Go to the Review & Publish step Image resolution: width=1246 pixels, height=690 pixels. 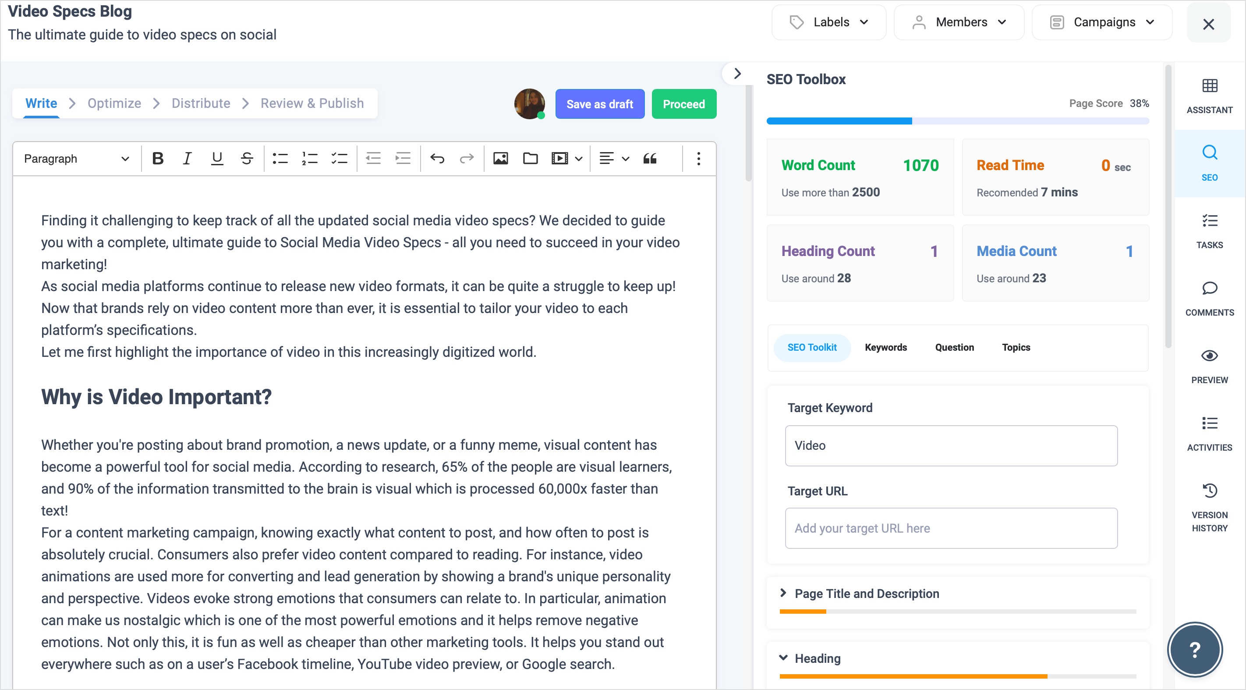[x=312, y=103]
